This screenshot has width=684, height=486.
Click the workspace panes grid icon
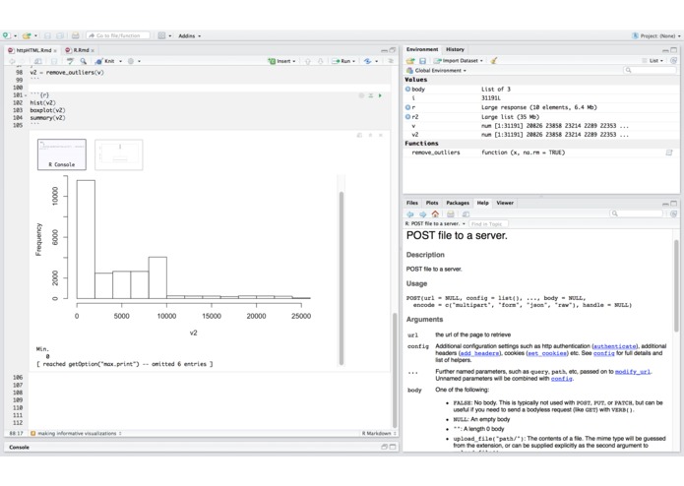coord(161,35)
